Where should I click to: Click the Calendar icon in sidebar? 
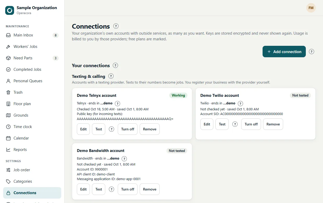(x=8, y=138)
